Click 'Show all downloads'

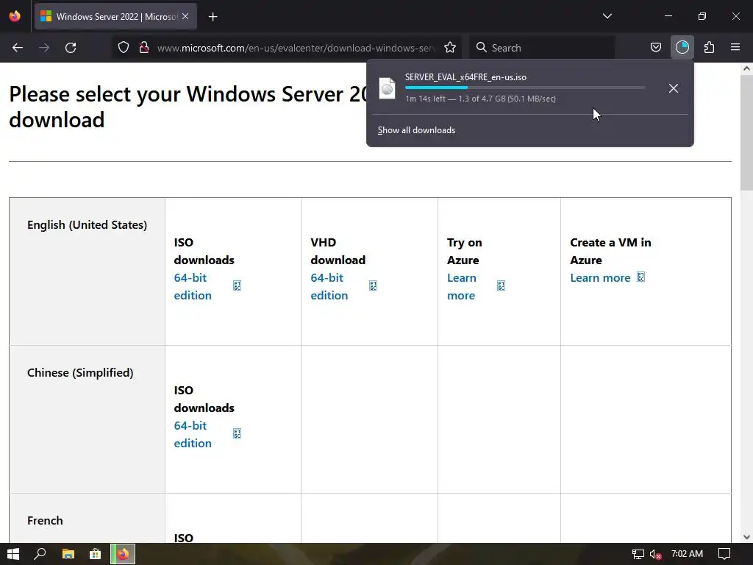click(x=416, y=130)
